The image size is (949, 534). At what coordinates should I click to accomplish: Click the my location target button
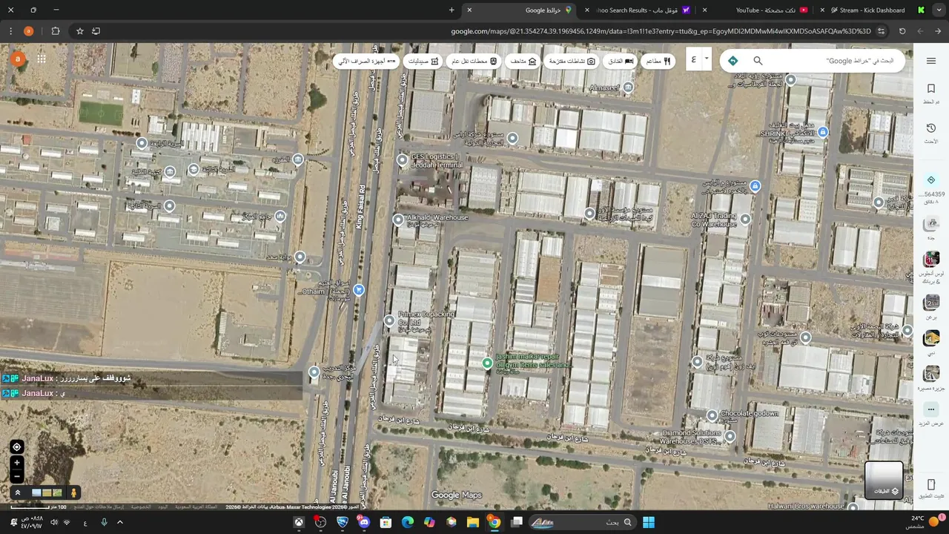click(17, 446)
